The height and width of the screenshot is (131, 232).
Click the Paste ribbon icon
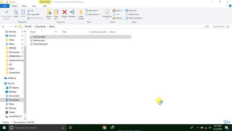(x=23, y=14)
